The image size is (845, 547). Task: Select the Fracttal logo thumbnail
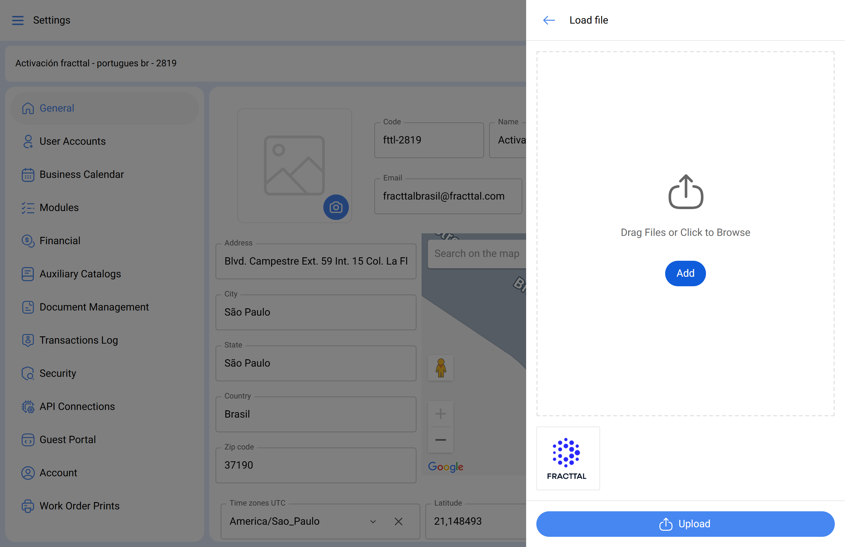coord(568,458)
